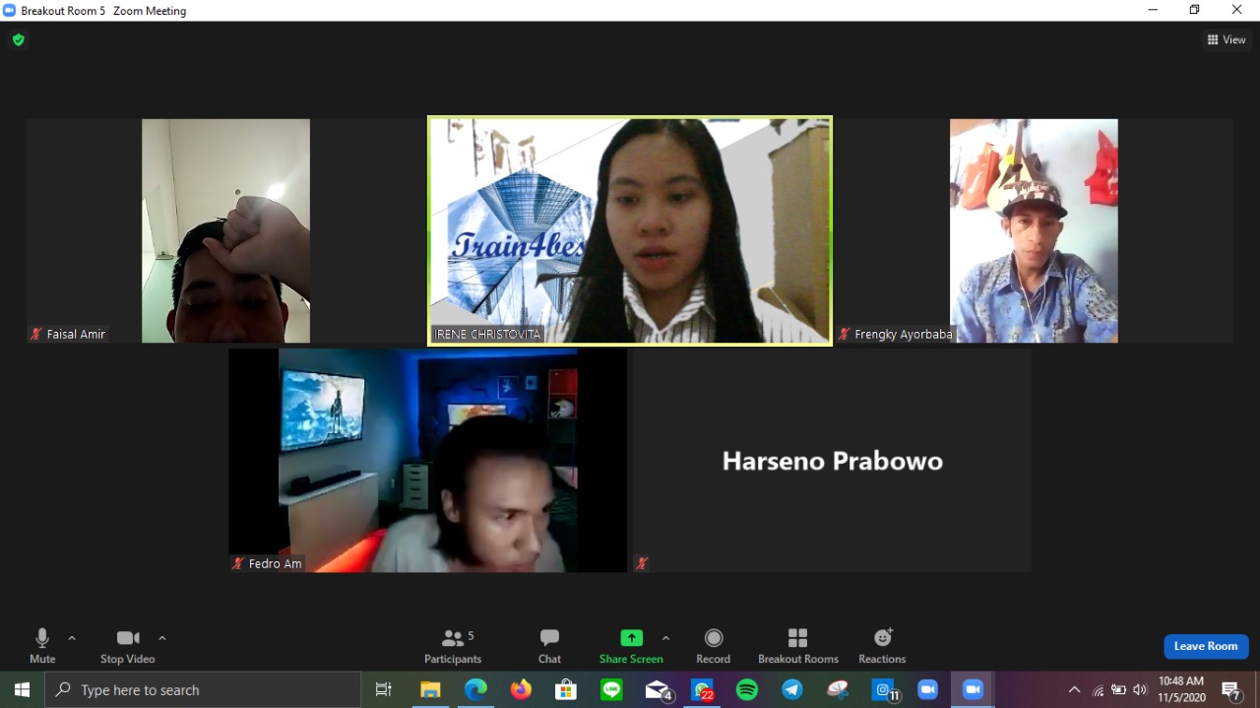Screen dimensions: 1260x708
Task: Expand video options arrow beside Stop Video
Action: click(x=162, y=638)
